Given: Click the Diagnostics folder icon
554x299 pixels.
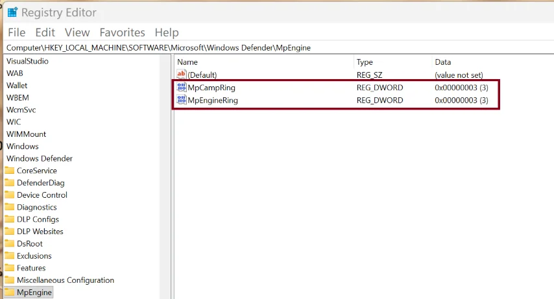Looking at the screenshot, I should [10, 207].
